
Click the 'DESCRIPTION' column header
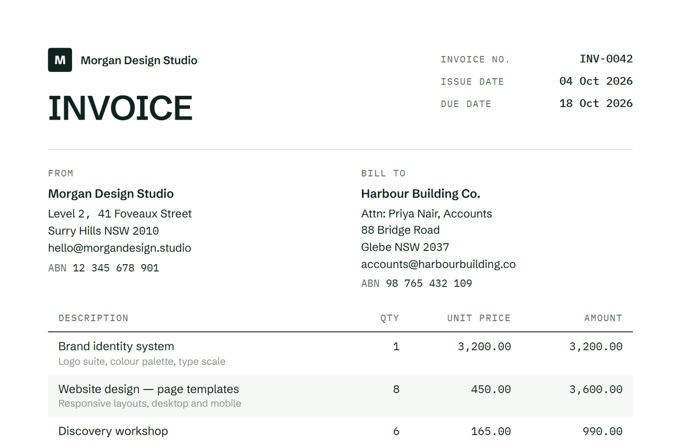pos(93,318)
